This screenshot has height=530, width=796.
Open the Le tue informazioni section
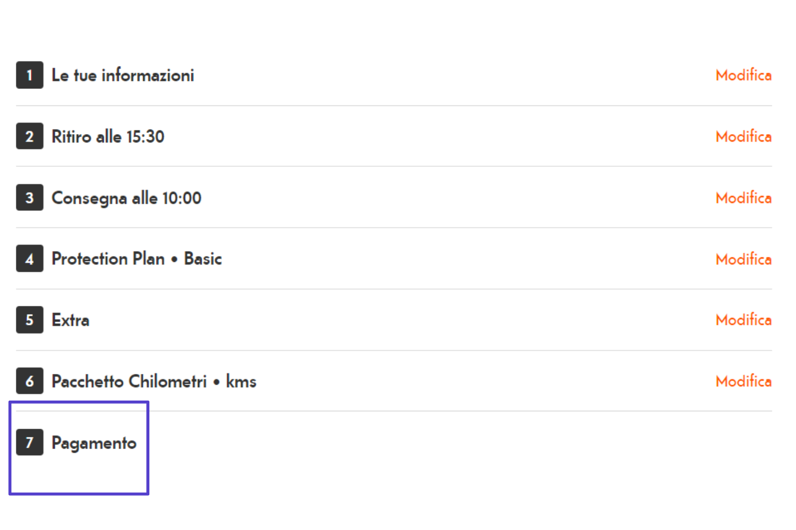coord(123,75)
